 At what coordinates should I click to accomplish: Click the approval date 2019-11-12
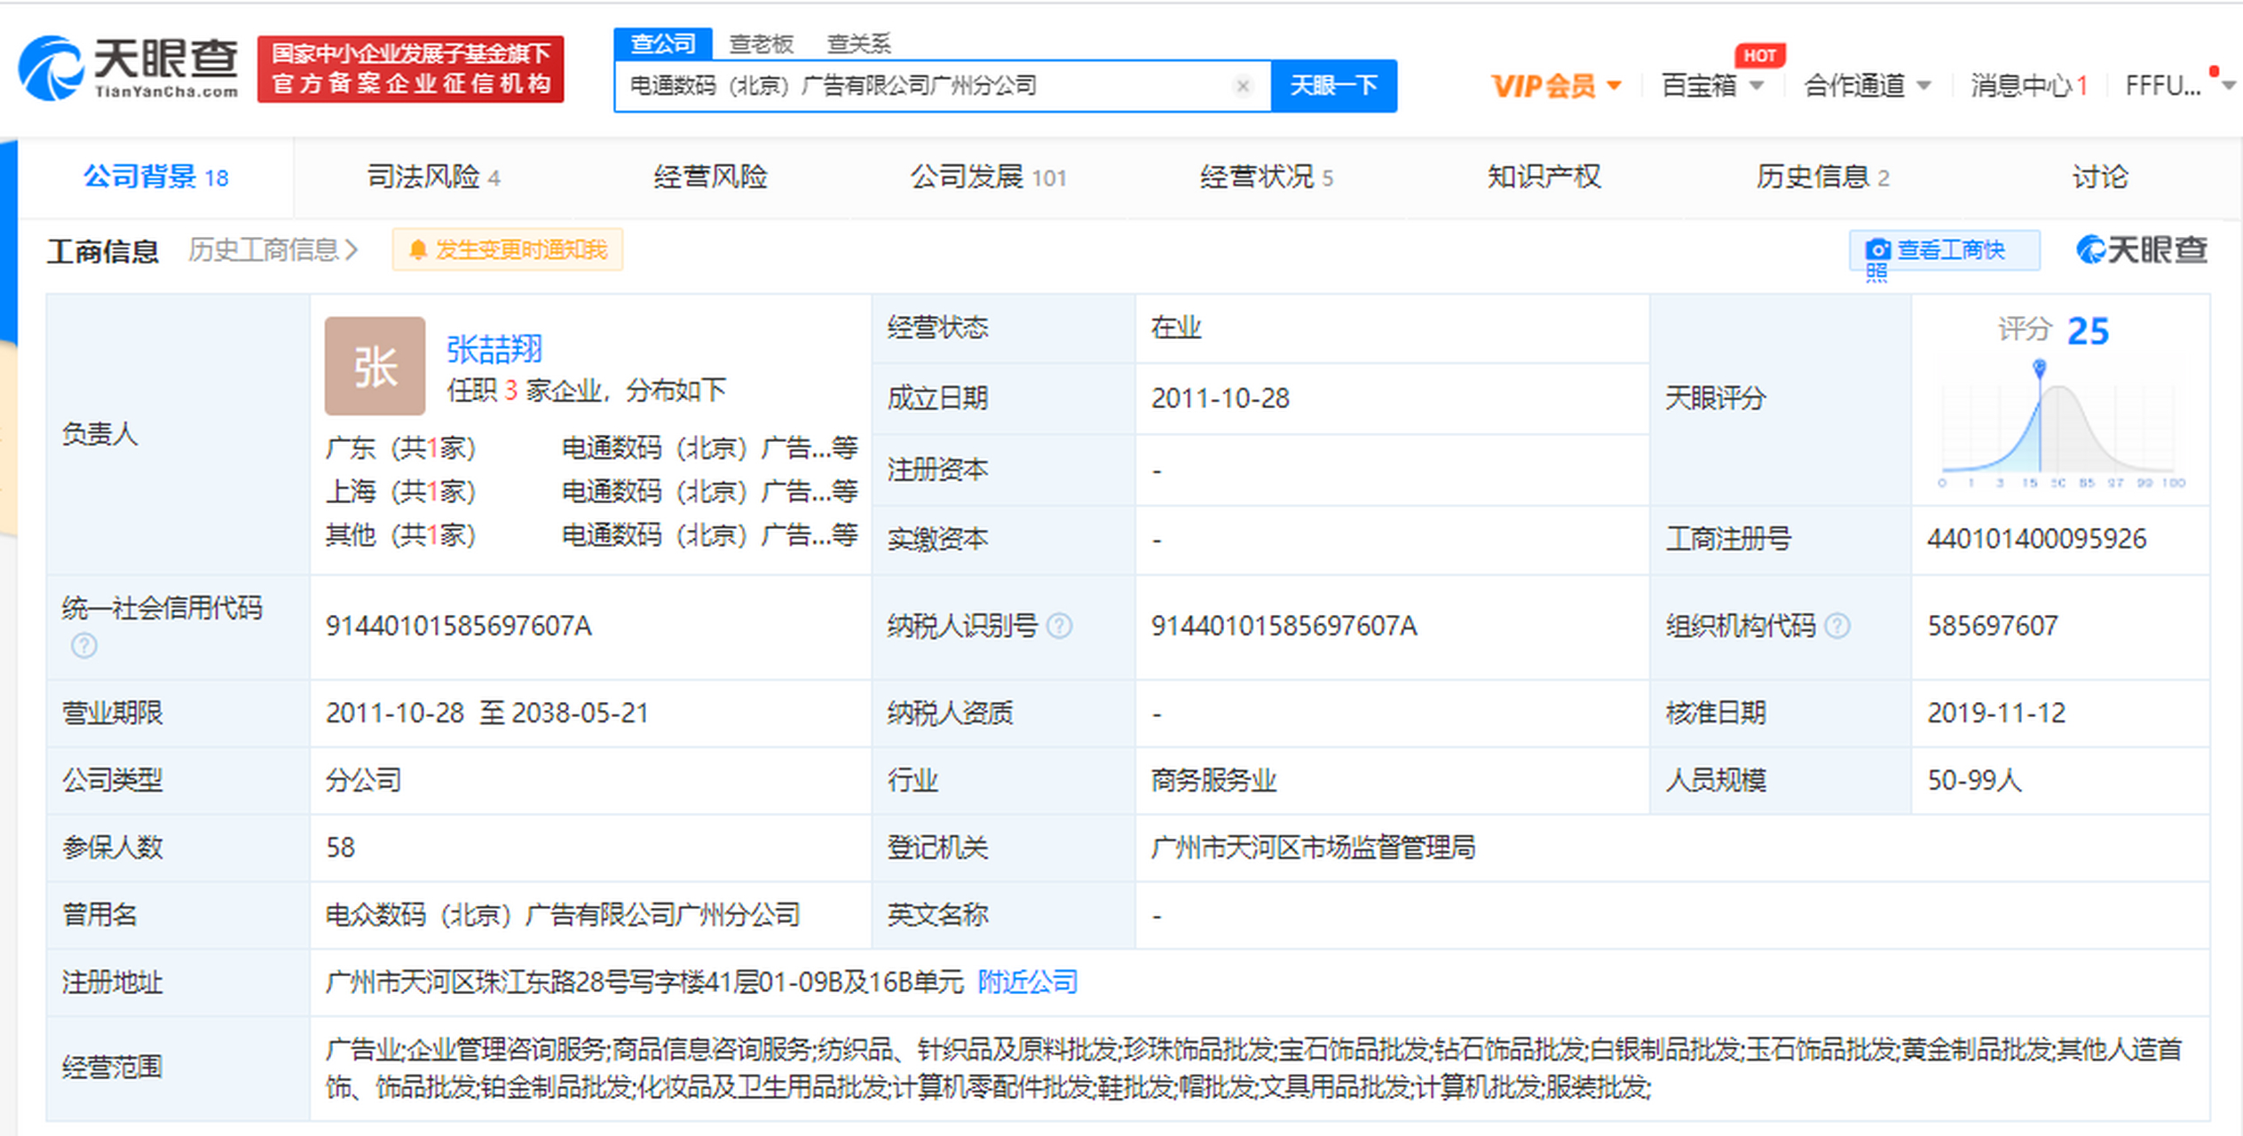1996,713
